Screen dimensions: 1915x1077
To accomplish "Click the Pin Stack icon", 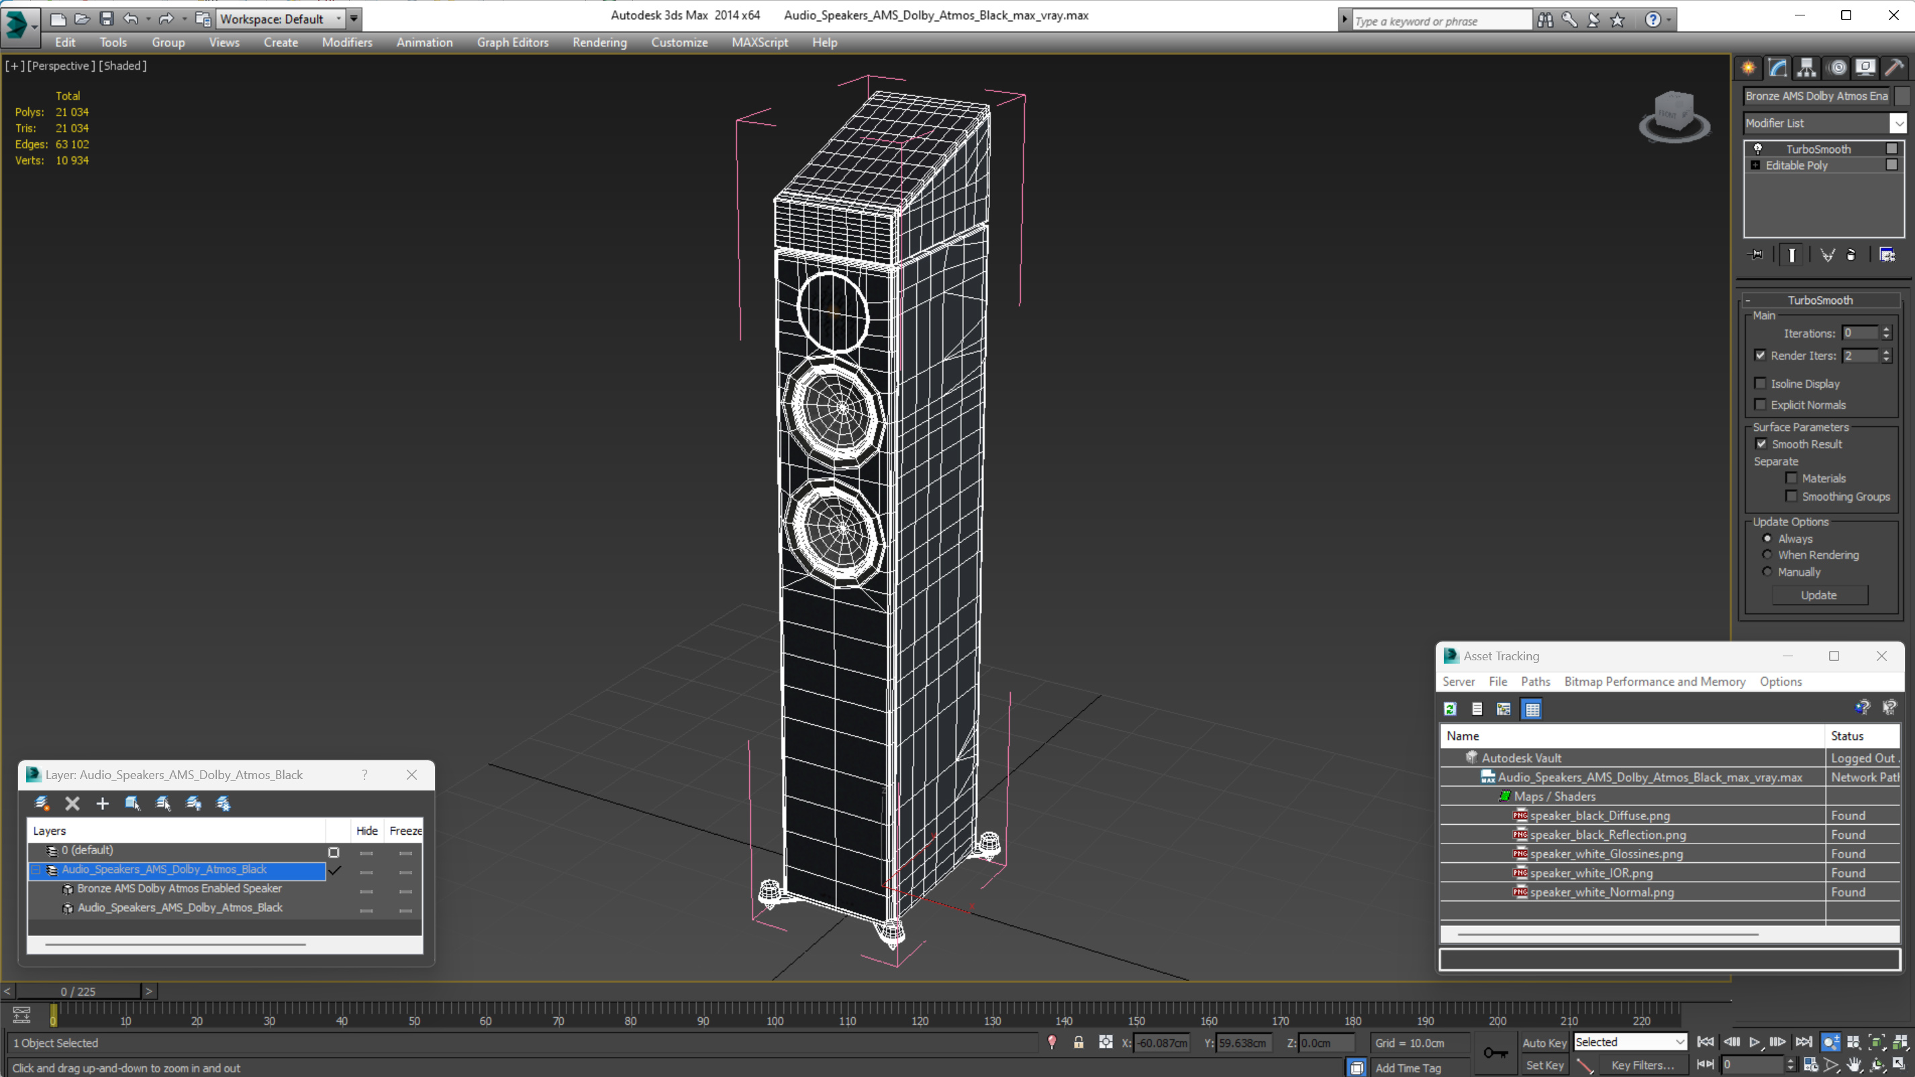I will 1756,255.
